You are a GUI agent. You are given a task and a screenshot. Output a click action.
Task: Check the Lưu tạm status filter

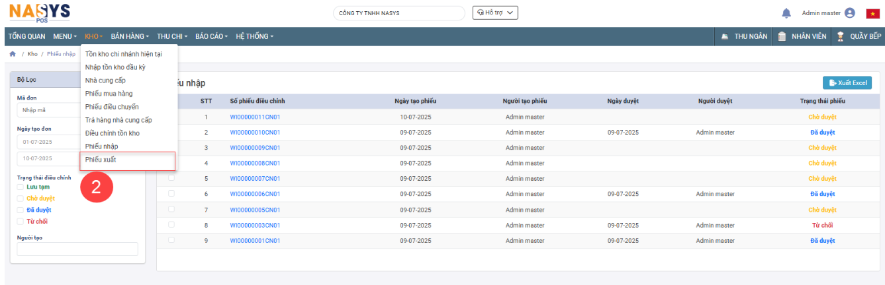pyautogui.click(x=21, y=187)
